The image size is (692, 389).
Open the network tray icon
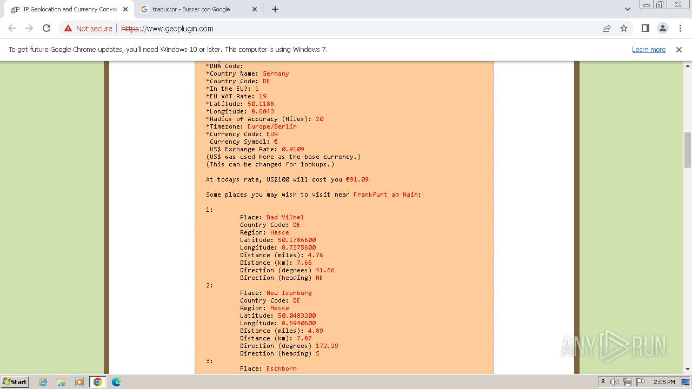(628, 382)
